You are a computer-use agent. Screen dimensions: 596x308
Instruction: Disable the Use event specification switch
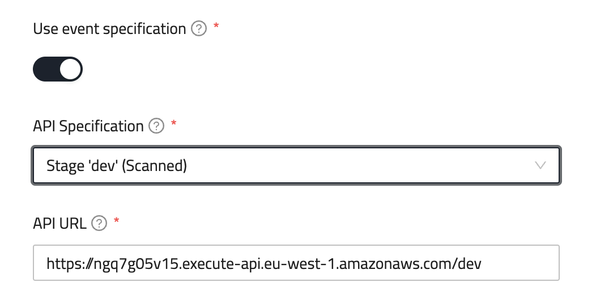(x=58, y=70)
